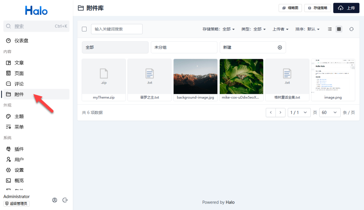Viewport: 364px width, 210px height.
Task: Open the 用户 users section
Action: 36,160
